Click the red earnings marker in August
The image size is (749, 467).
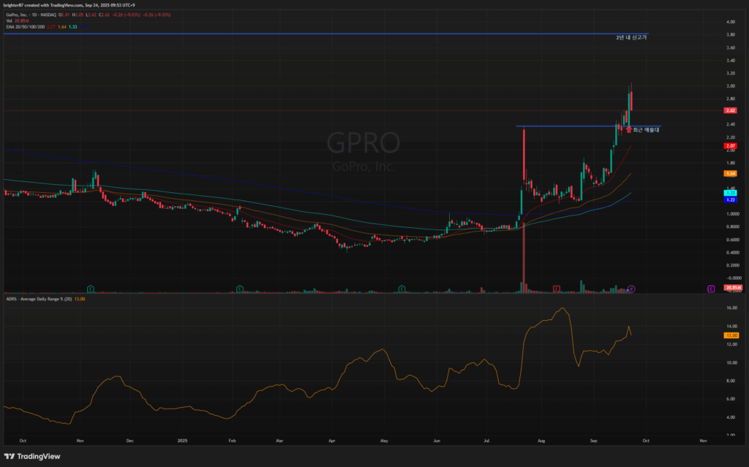557,289
